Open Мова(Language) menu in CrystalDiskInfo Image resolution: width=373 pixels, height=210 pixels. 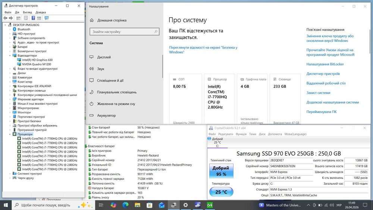pos(295,134)
